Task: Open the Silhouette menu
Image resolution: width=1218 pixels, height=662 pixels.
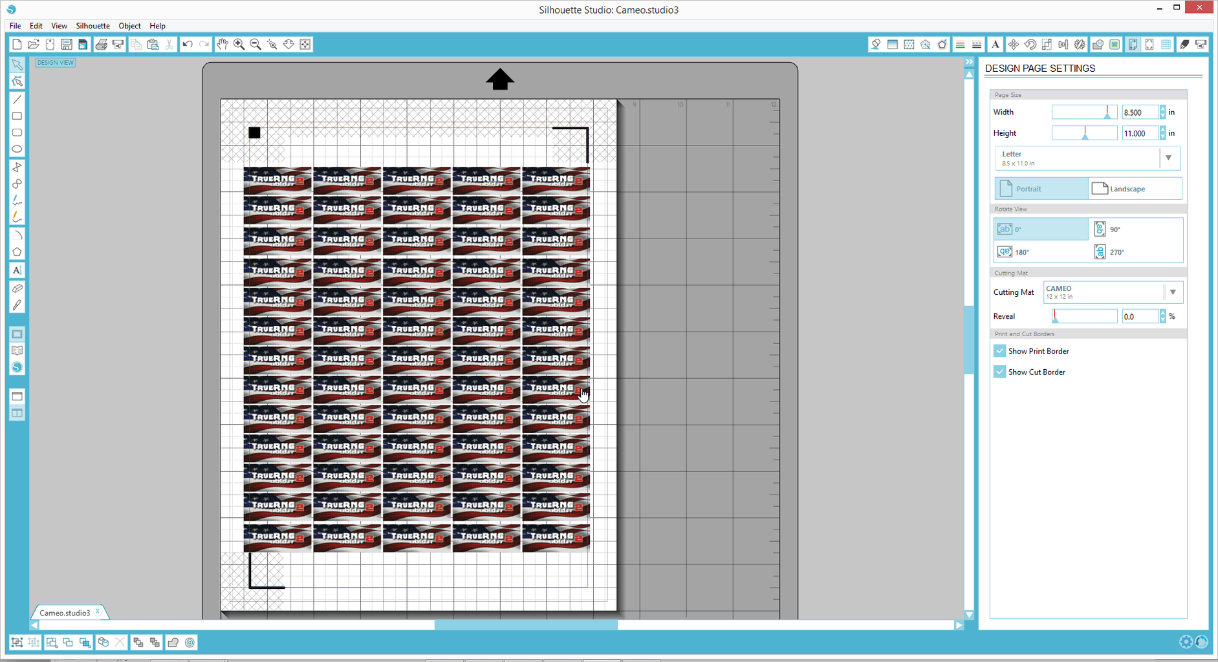Action: pyautogui.click(x=92, y=26)
